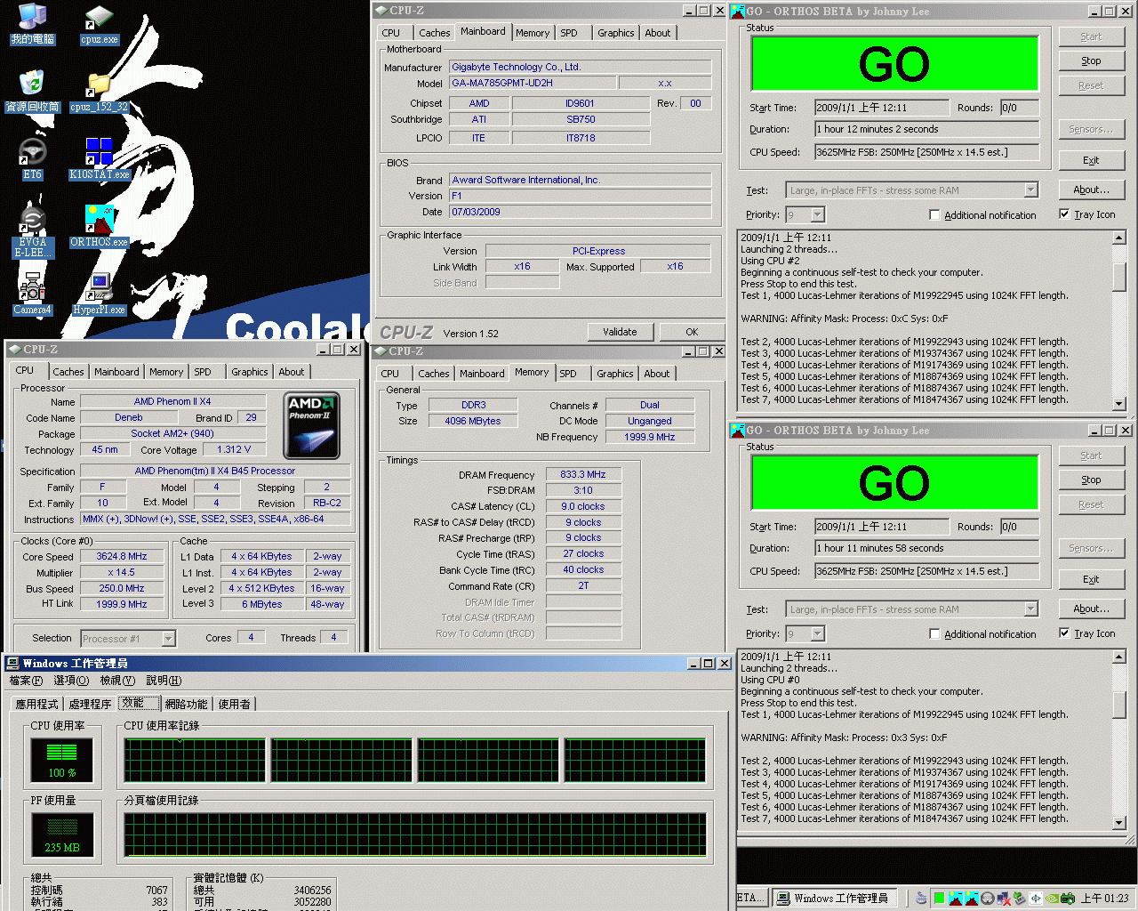Switch to SPD tab in CPU-Z Mainboard window

(569, 33)
